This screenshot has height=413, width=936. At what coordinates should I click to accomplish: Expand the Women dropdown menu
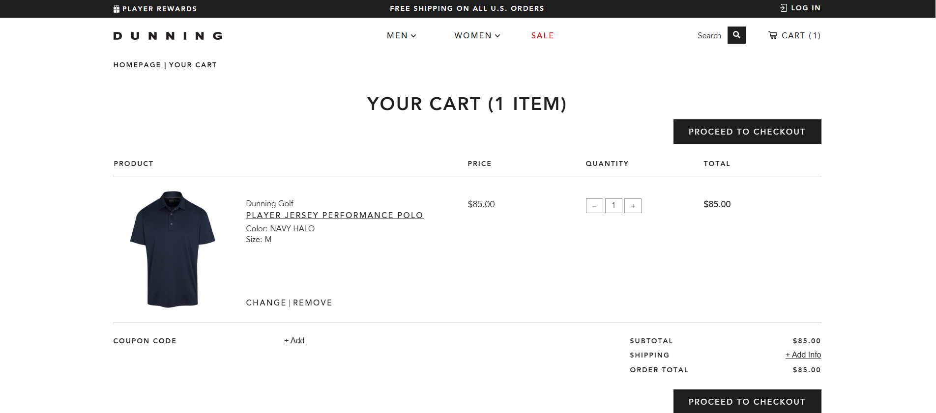point(477,35)
